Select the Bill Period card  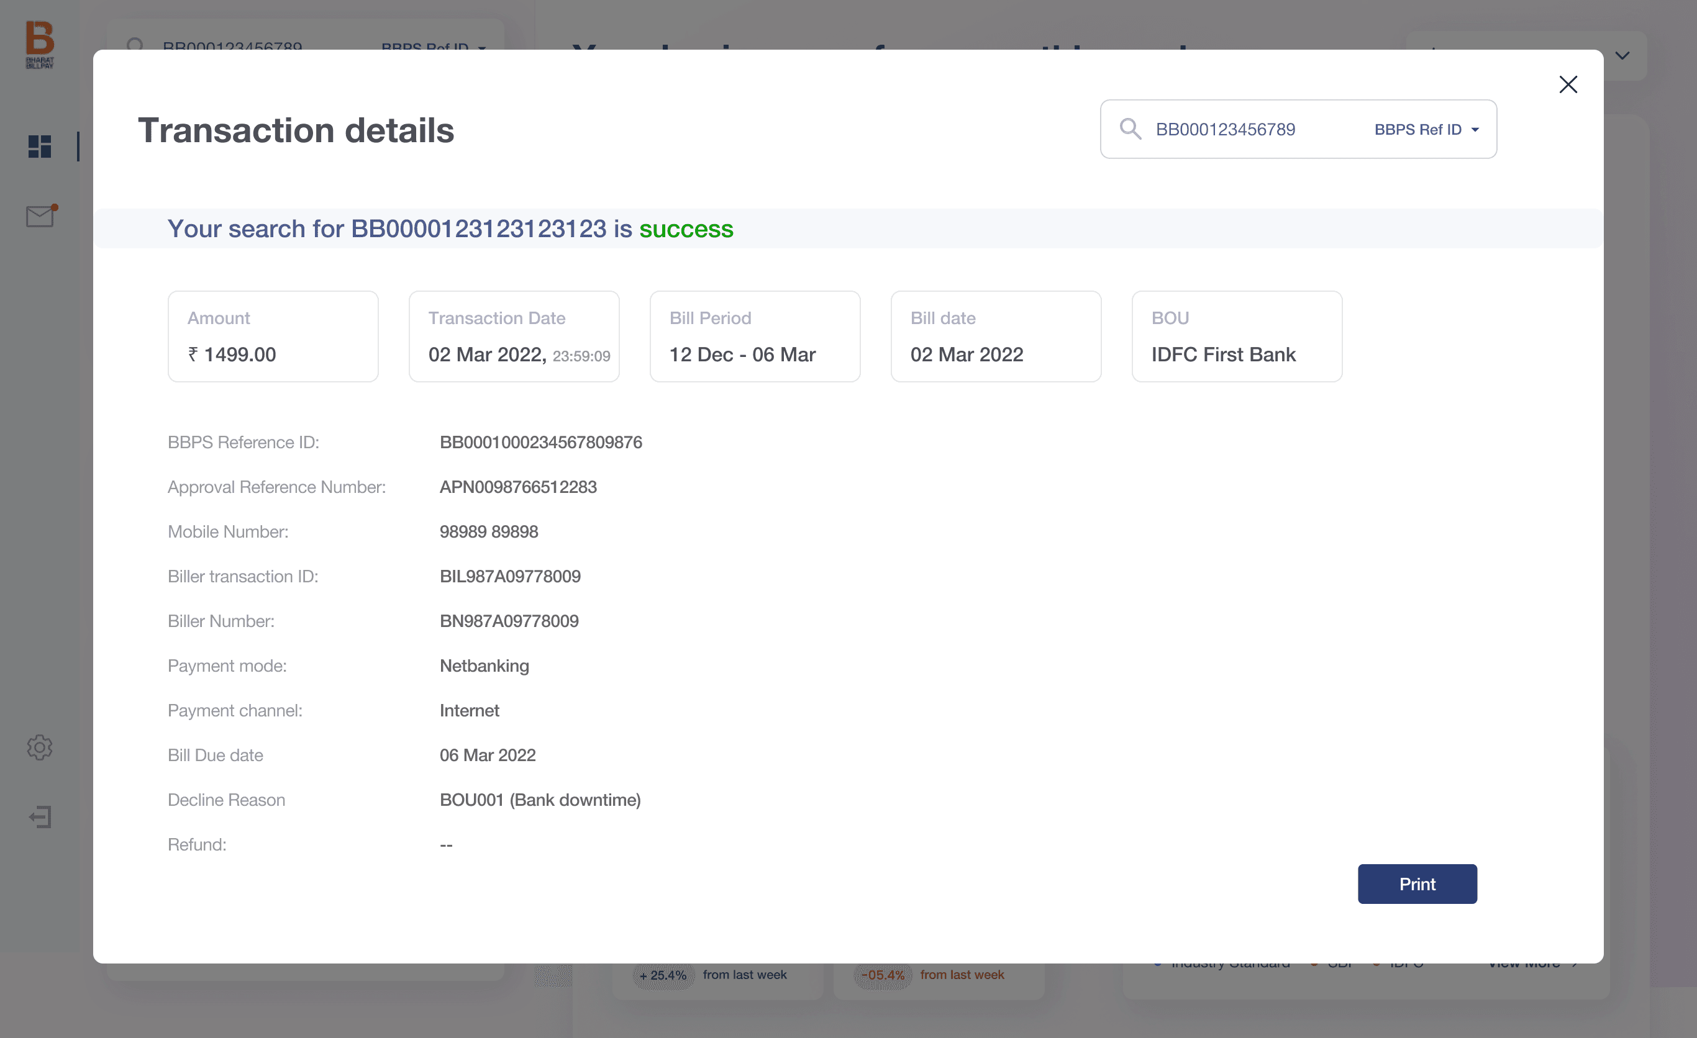coord(755,336)
